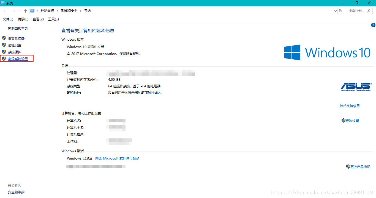Click the up-one-level arrow
Image resolution: width=376 pixels, height=198 pixels.
click(26, 11)
